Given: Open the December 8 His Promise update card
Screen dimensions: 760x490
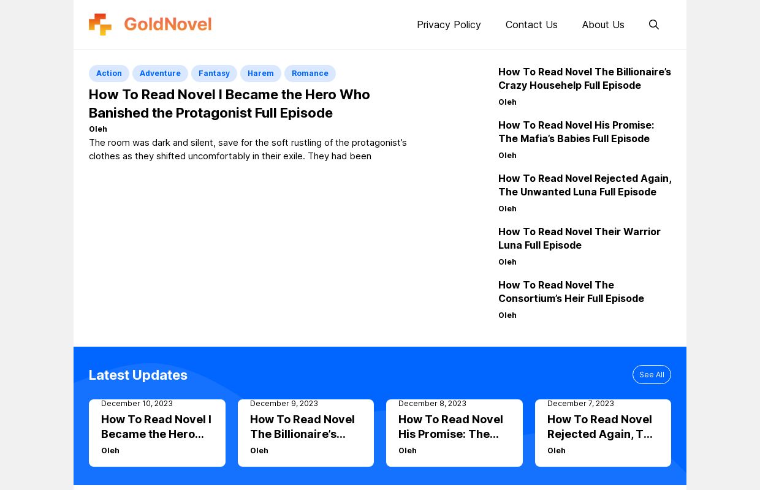Looking at the screenshot, I should (454, 427).
